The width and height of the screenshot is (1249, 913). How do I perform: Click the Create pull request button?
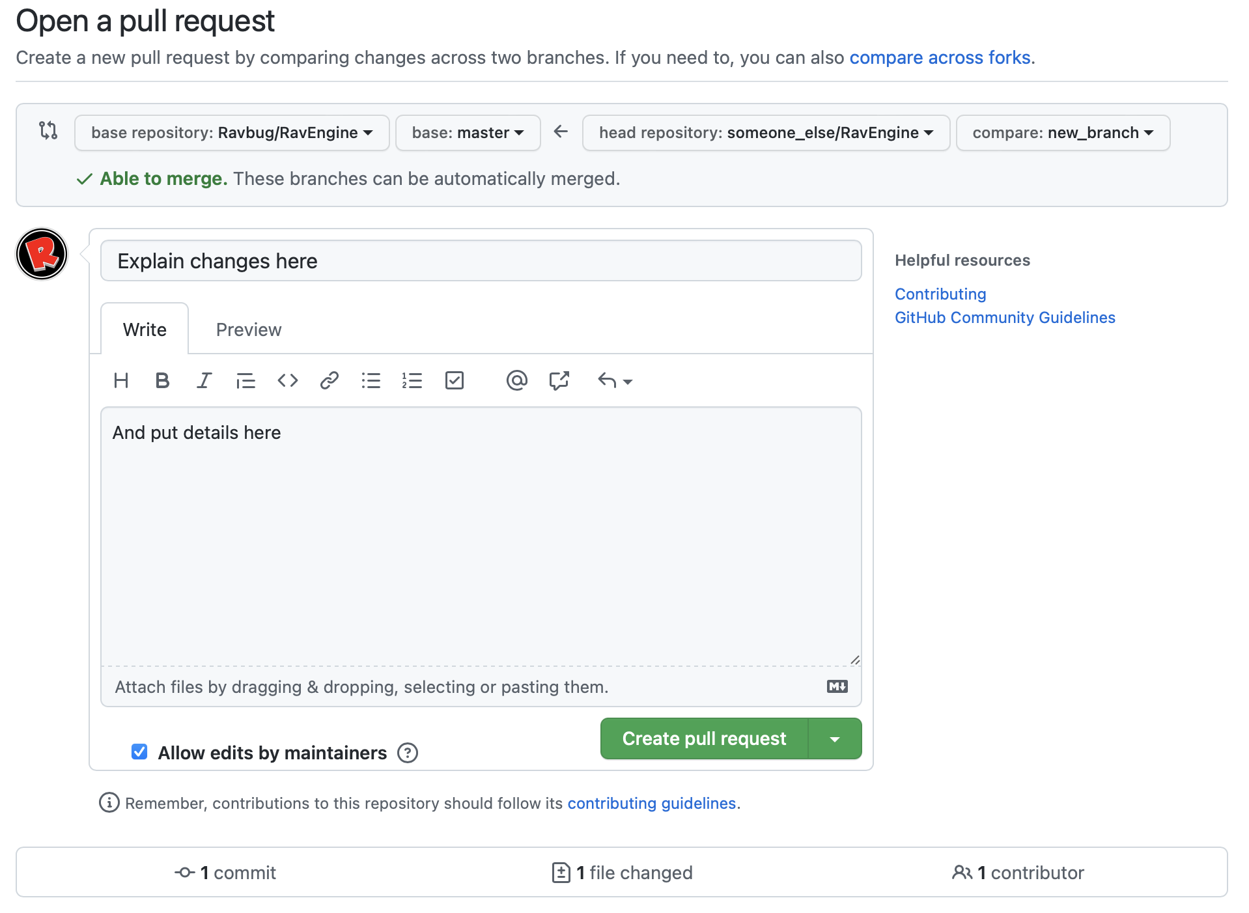point(704,738)
